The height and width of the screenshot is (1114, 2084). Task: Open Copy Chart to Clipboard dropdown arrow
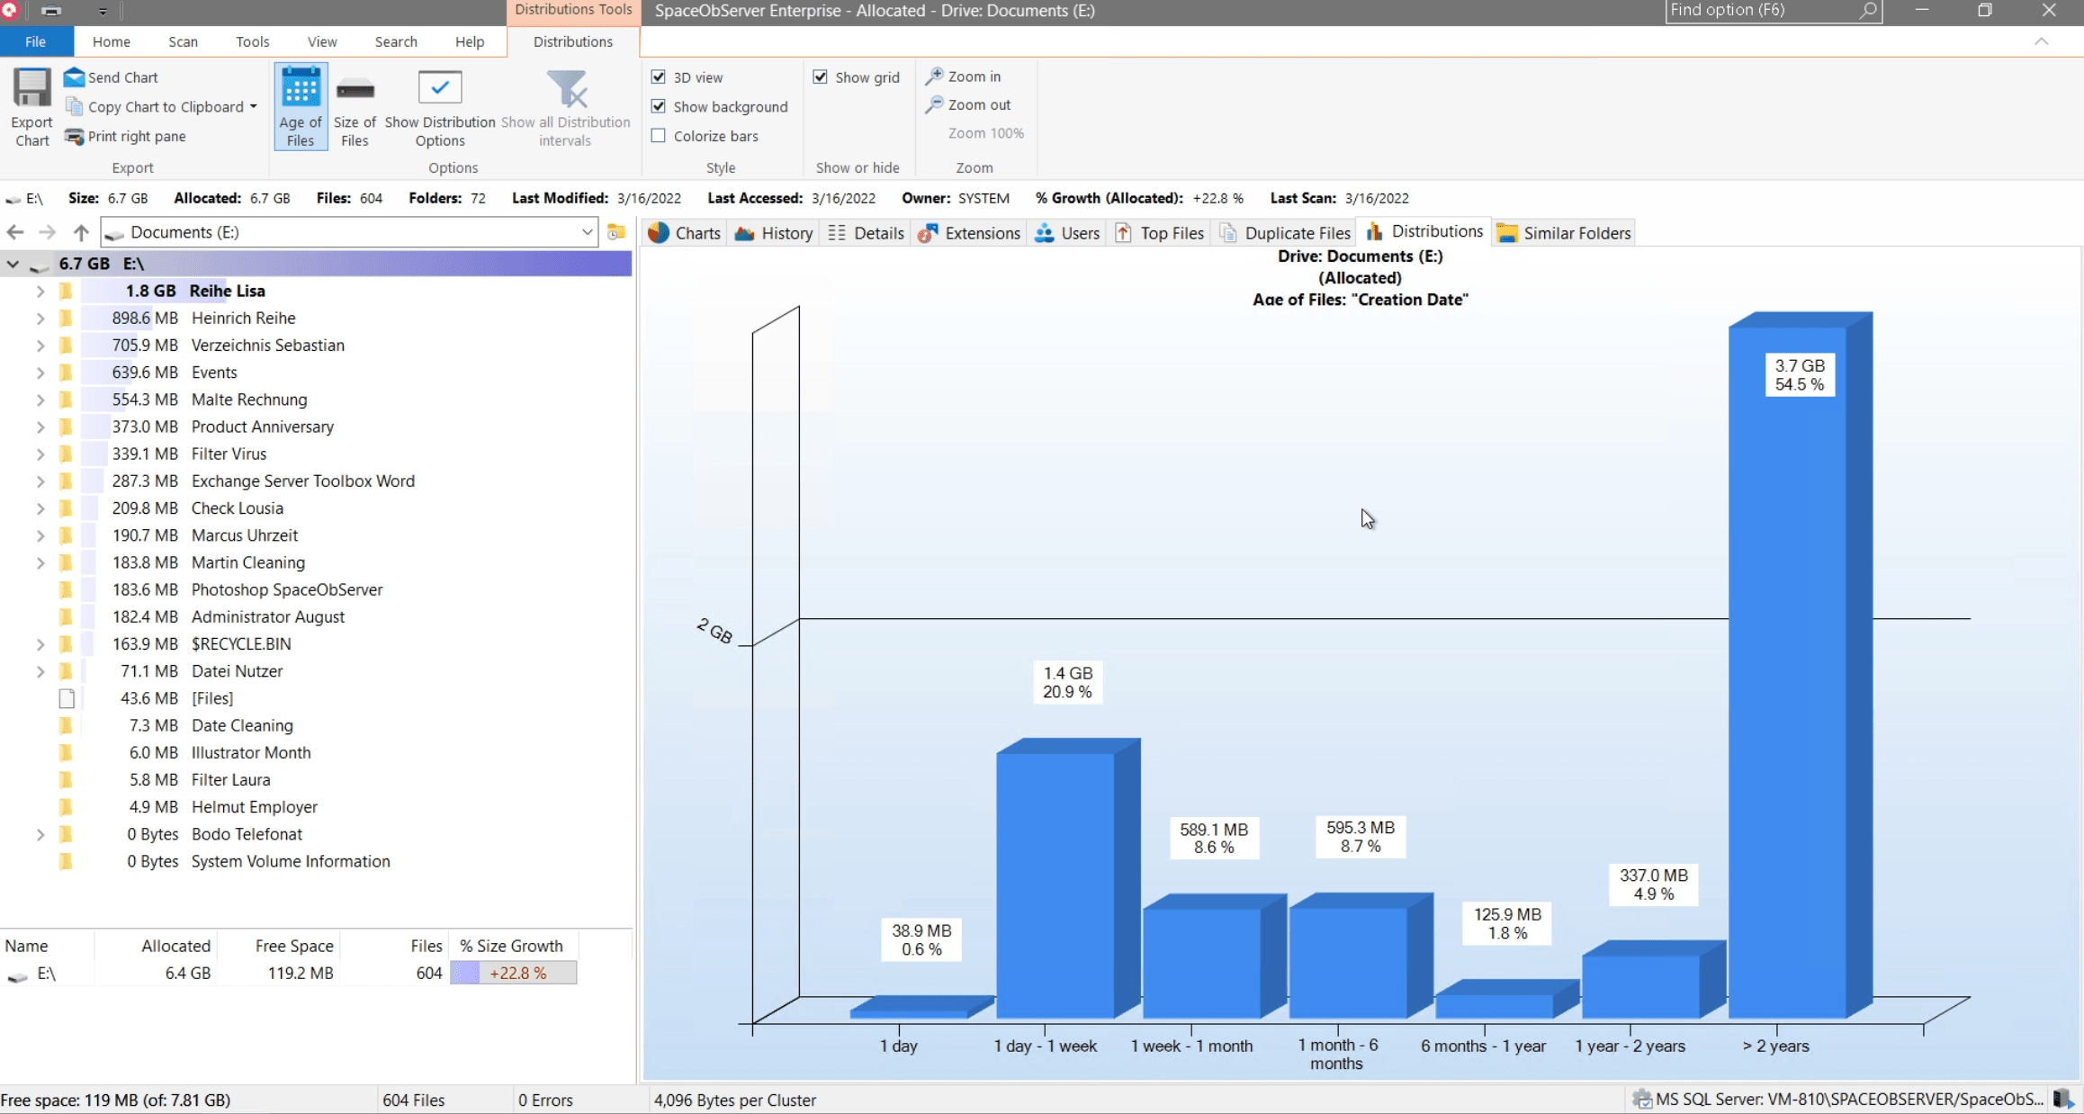pyautogui.click(x=254, y=106)
